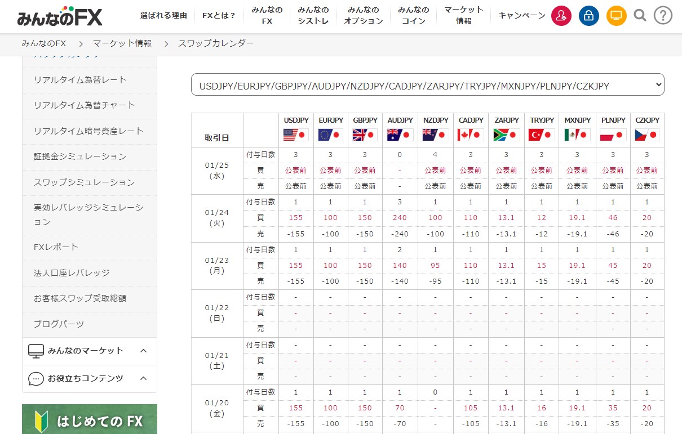682x434 pixels.
Task: Click the blue lock login icon
Action: [588, 16]
